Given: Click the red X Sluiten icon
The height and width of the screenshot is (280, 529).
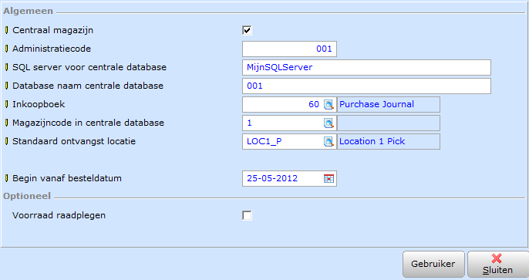Looking at the screenshot, I should click(x=497, y=258).
